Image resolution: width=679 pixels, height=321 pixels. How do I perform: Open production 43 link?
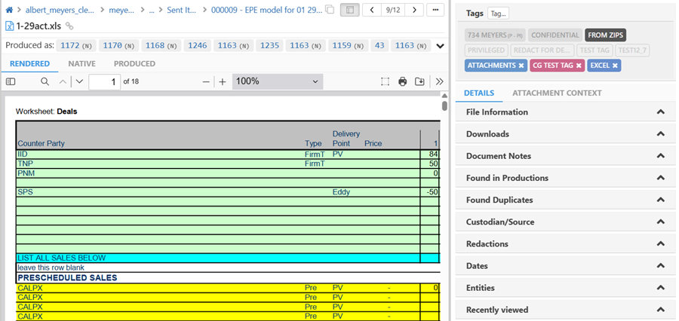(379, 45)
